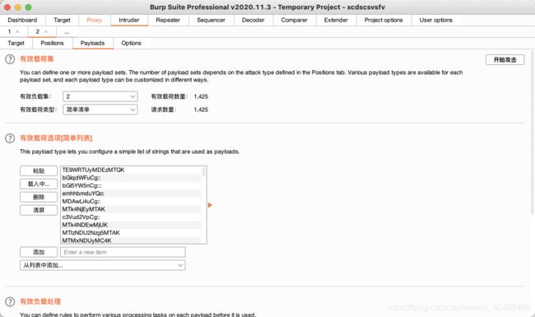Open a new Intruder tab with ellipsis
Screen dimensions: 535x317
tap(67, 32)
